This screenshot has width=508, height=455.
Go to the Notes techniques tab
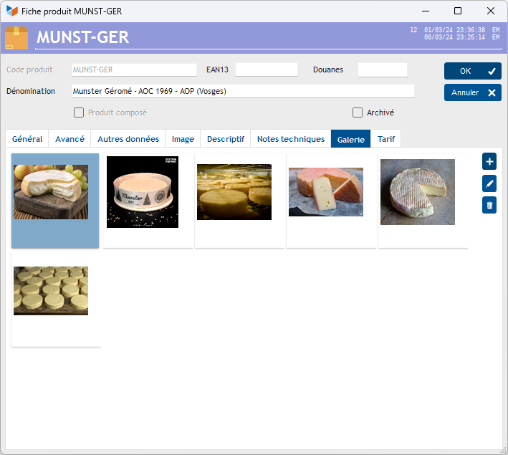pos(290,139)
